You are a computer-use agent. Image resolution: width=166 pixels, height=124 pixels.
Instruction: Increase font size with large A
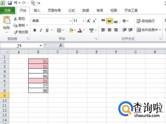88,21
